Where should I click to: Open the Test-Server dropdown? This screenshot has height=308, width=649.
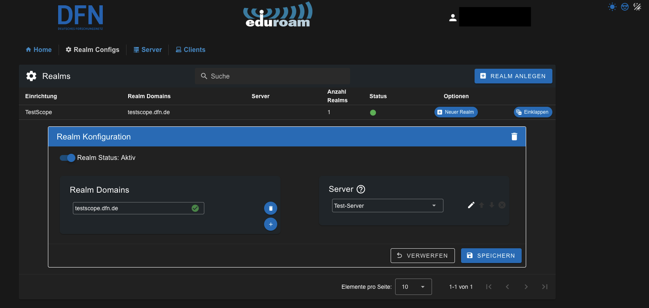(387, 206)
